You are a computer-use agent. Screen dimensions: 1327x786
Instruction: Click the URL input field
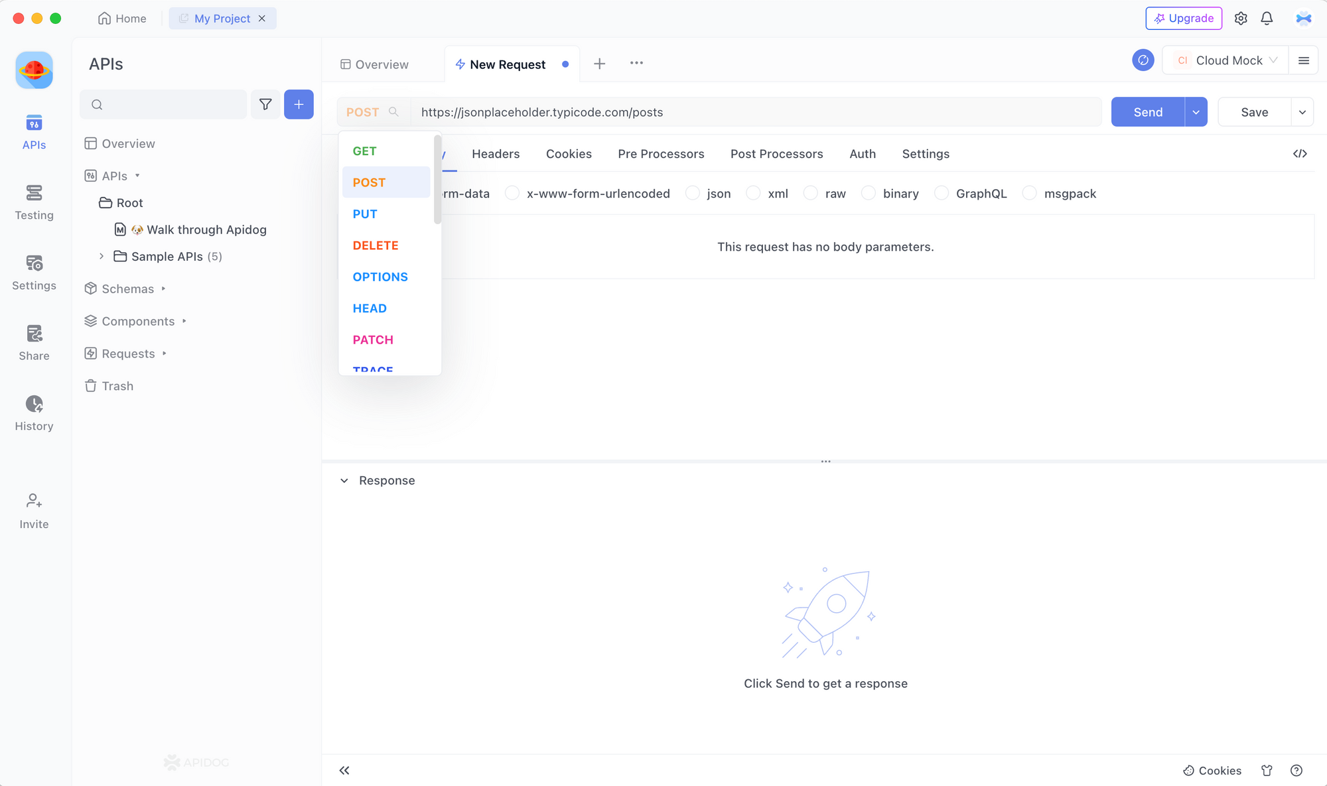(x=756, y=111)
